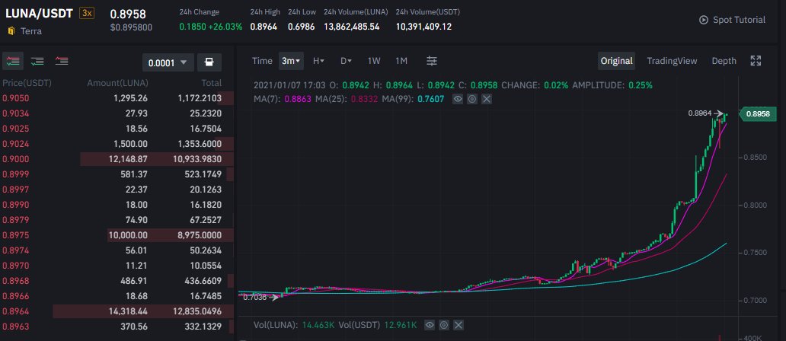Select ask price 0.8970

tap(15, 266)
